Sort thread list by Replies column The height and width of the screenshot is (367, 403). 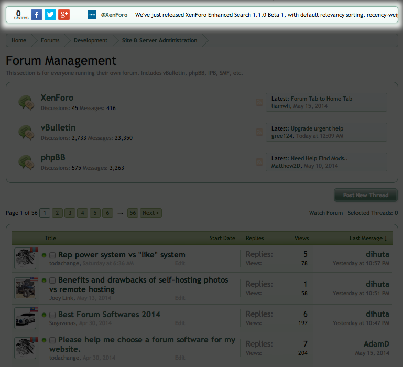[x=255, y=238]
